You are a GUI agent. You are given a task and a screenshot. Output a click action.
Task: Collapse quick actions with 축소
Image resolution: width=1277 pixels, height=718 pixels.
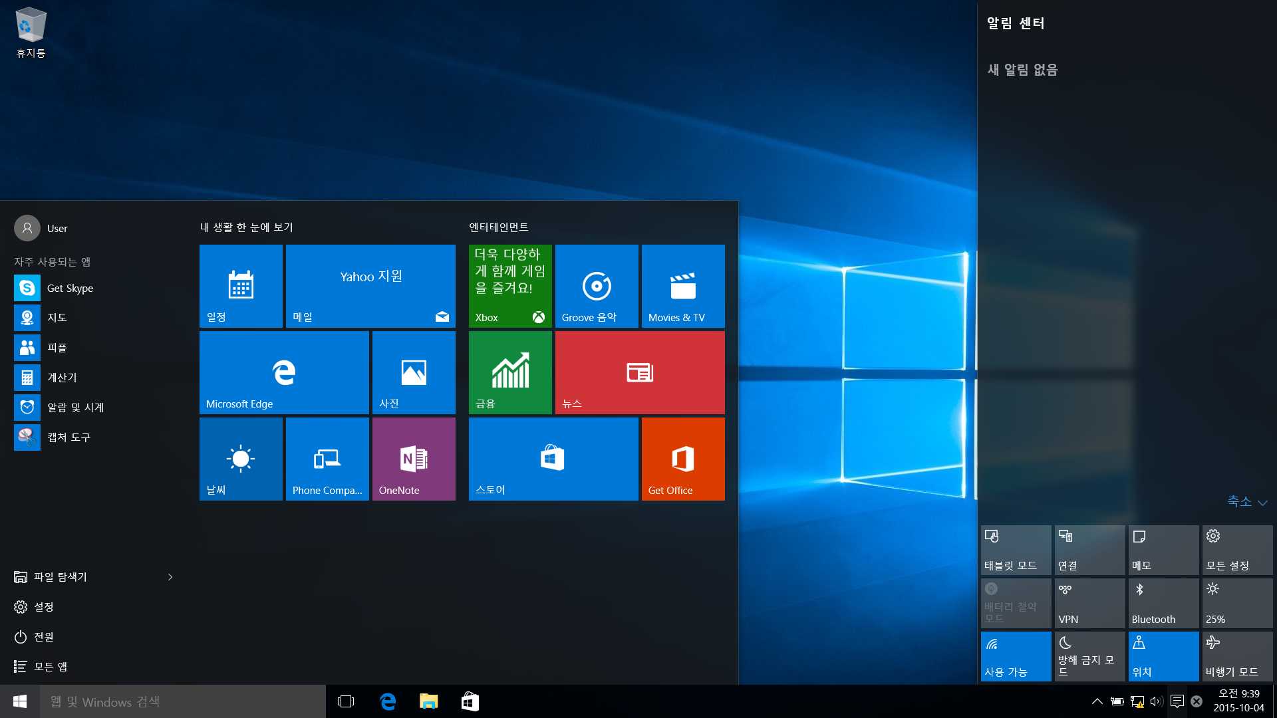click(1247, 501)
